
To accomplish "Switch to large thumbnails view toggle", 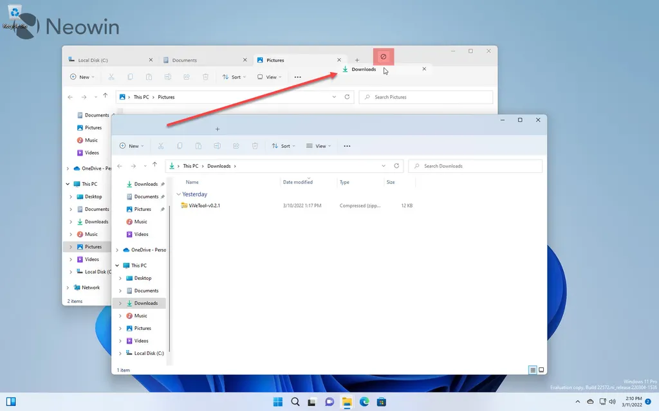I will pyautogui.click(x=541, y=370).
